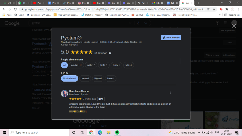
Task: Click the taskbar search box
Action: click(39, 133)
